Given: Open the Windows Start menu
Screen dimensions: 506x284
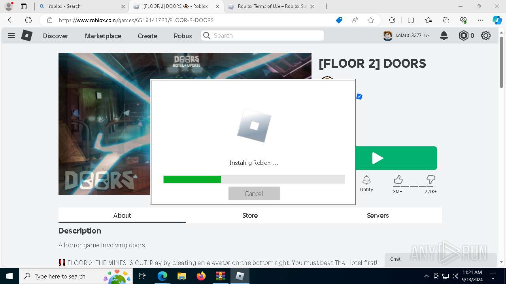Looking at the screenshot, I should pyautogui.click(x=9, y=276).
